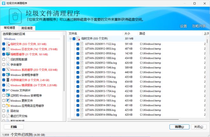Click the 回收站 recycle bin icon

8,111
